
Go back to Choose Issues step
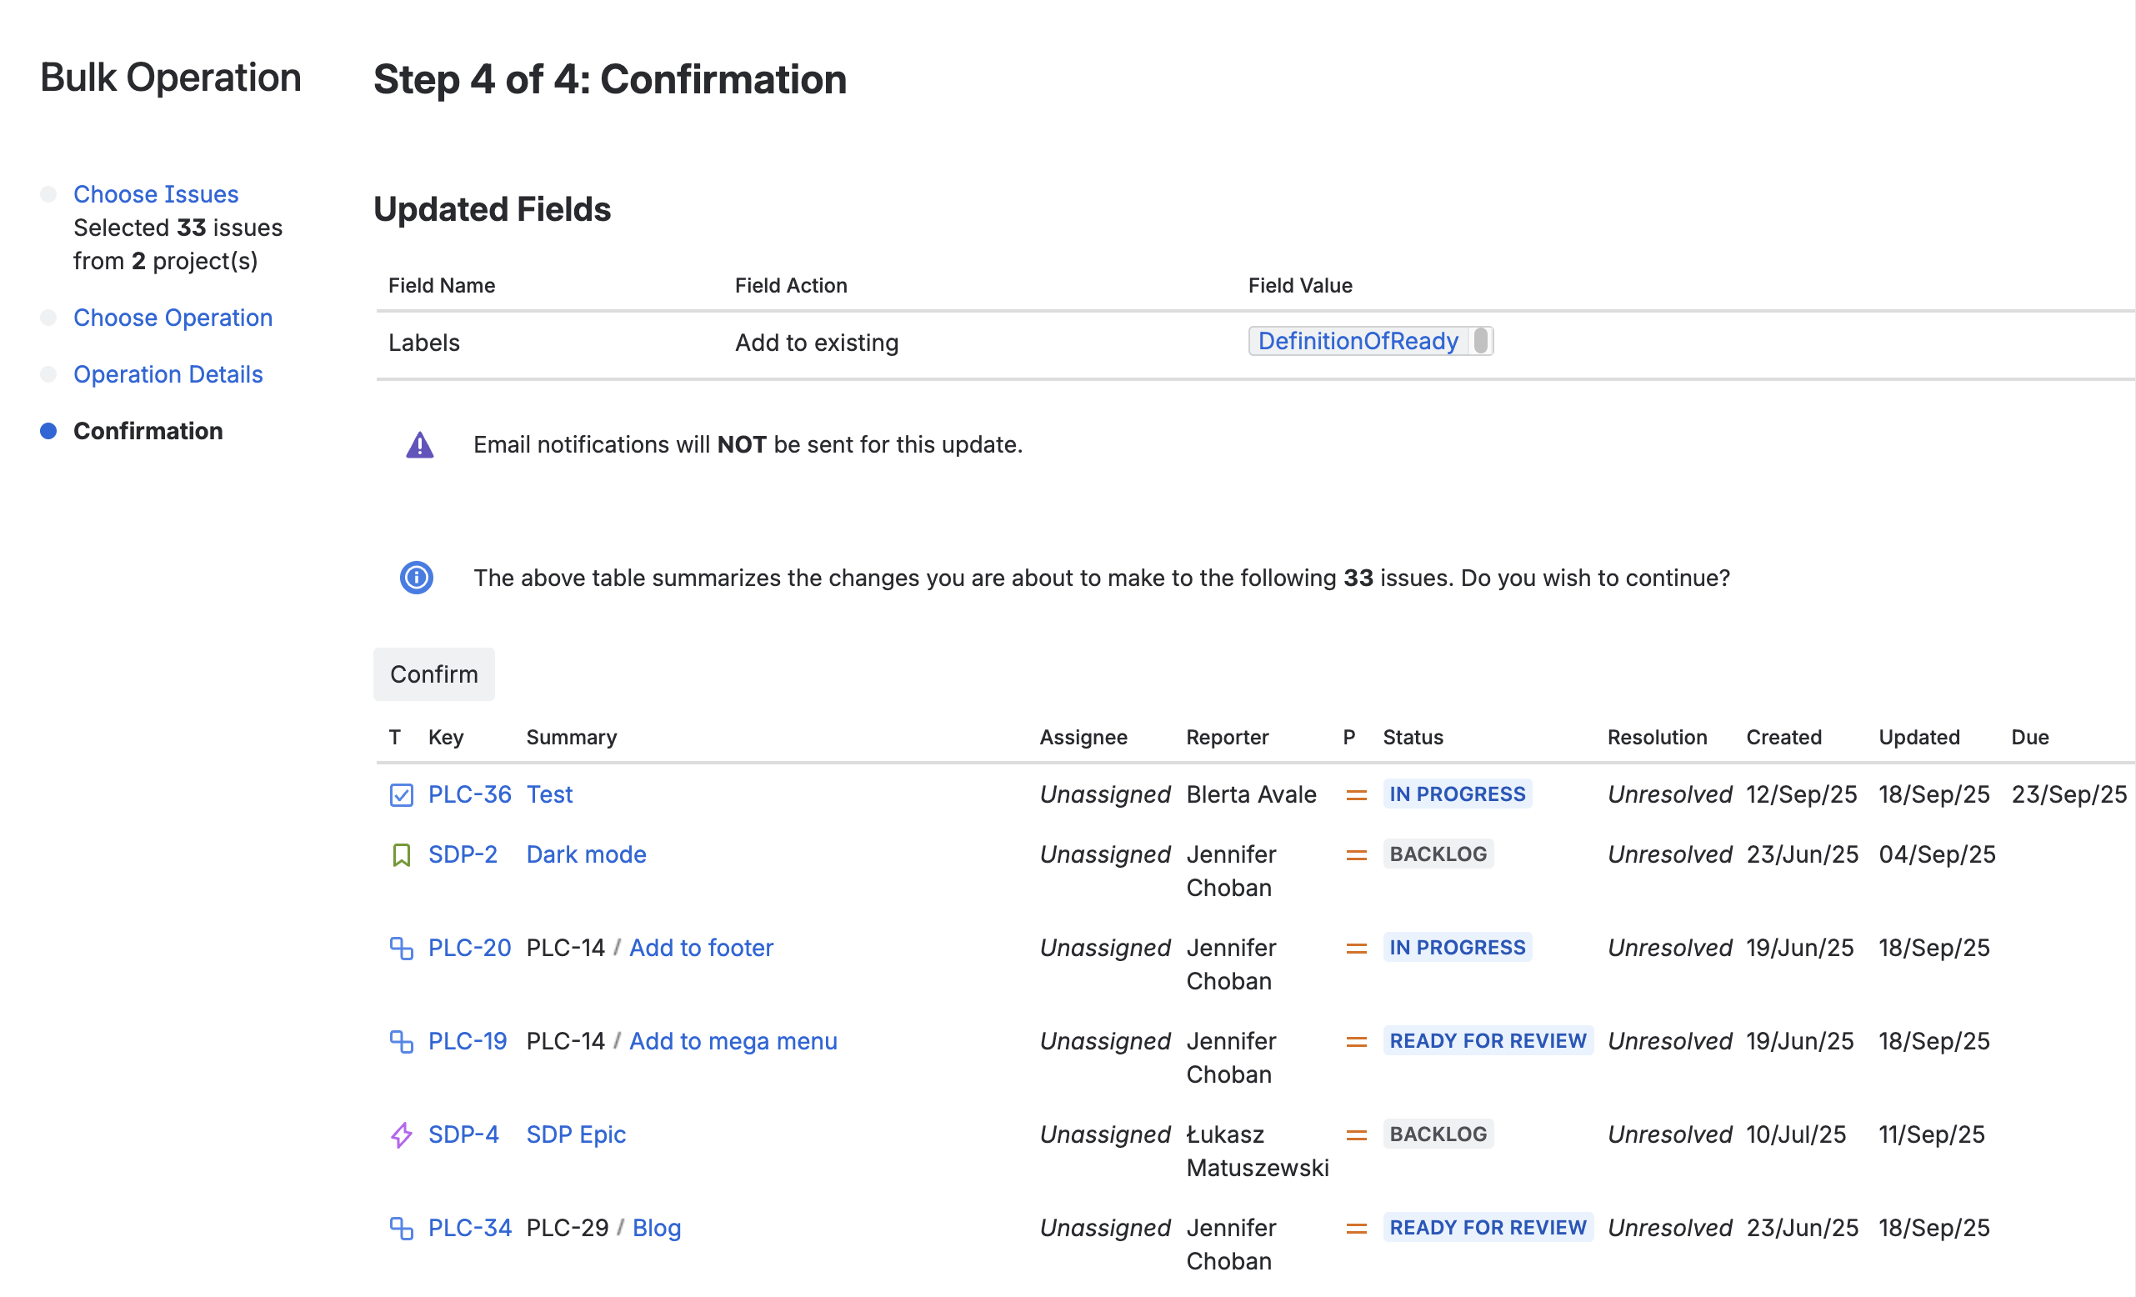[x=155, y=194]
